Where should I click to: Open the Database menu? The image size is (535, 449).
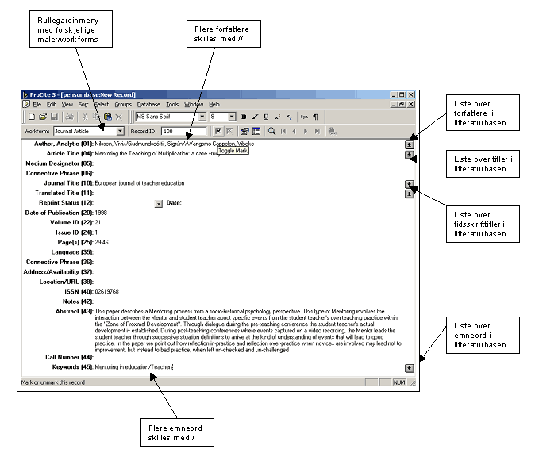[148, 105]
